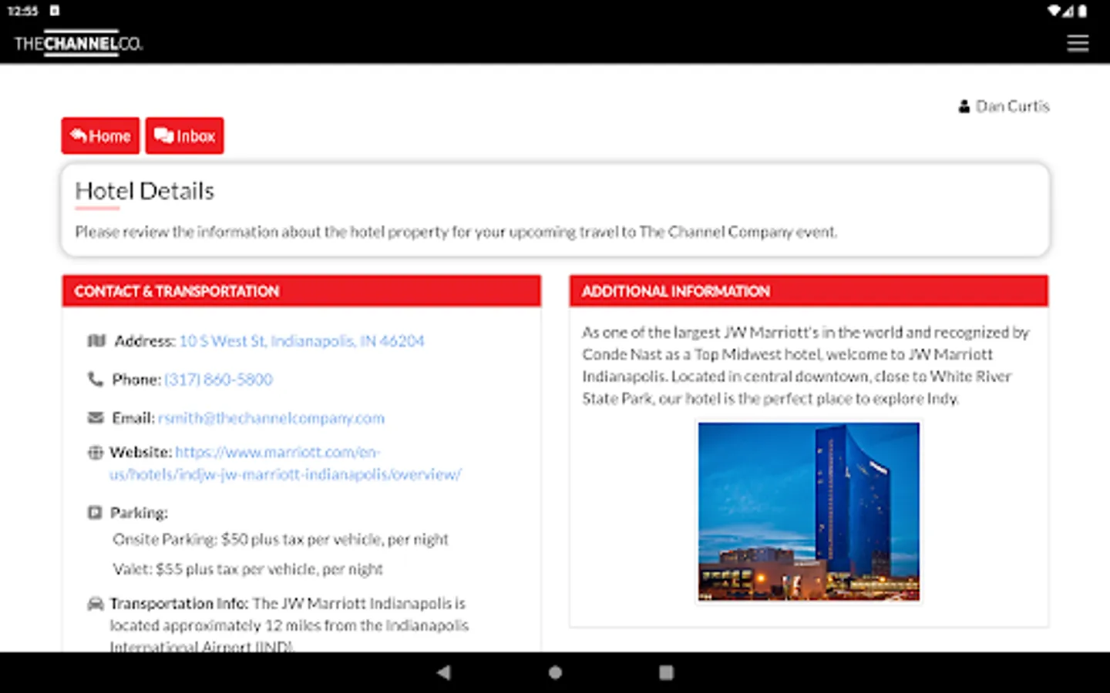Tap the battery status icon
The width and height of the screenshot is (1110, 693).
(1082, 11)
